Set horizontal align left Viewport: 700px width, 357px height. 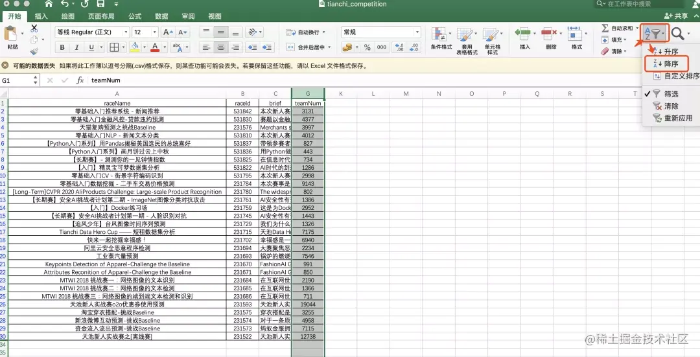click(x=206, y=47)
